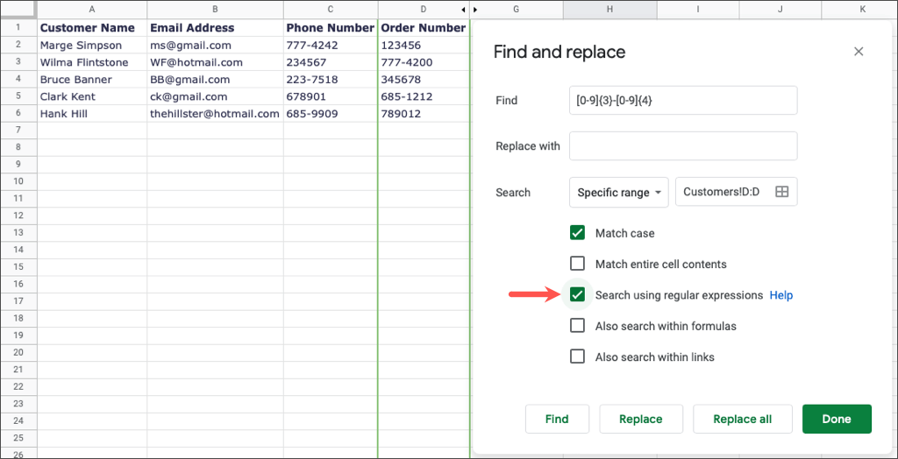This screenshot has height=459, width=898.
Task: Open the Specific range search dropdown
Action: click(x=618, y=193)
